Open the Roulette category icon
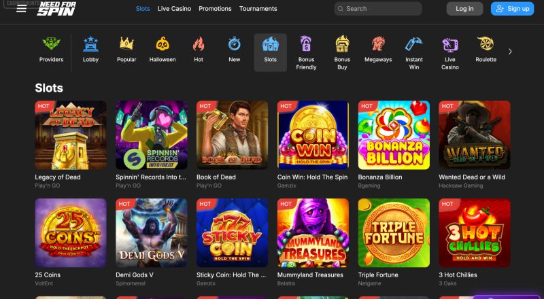The image size is (544, 299). (486, 45)
